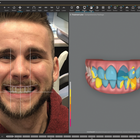Viewport: 140px width, 140px height.
Task: Switch to the Mand view
Action: tap(58, 9)
